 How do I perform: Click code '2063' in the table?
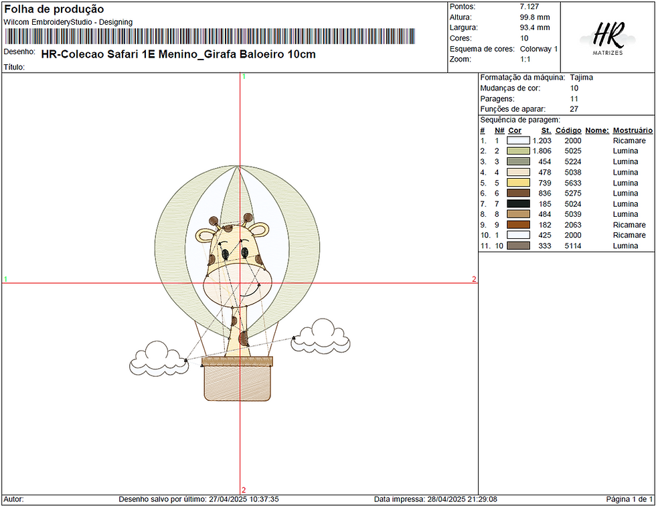[573, 225]
